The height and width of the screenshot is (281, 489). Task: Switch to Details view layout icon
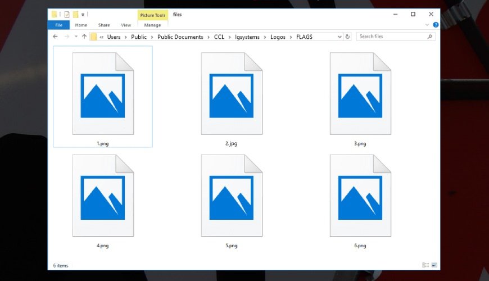425,265
